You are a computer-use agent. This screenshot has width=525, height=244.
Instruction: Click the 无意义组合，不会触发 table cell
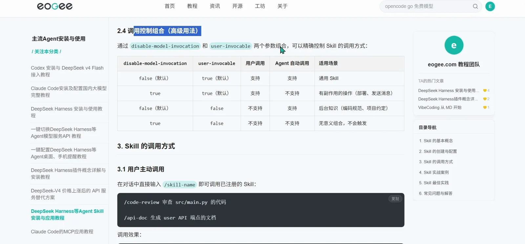[x=359, y=123]
